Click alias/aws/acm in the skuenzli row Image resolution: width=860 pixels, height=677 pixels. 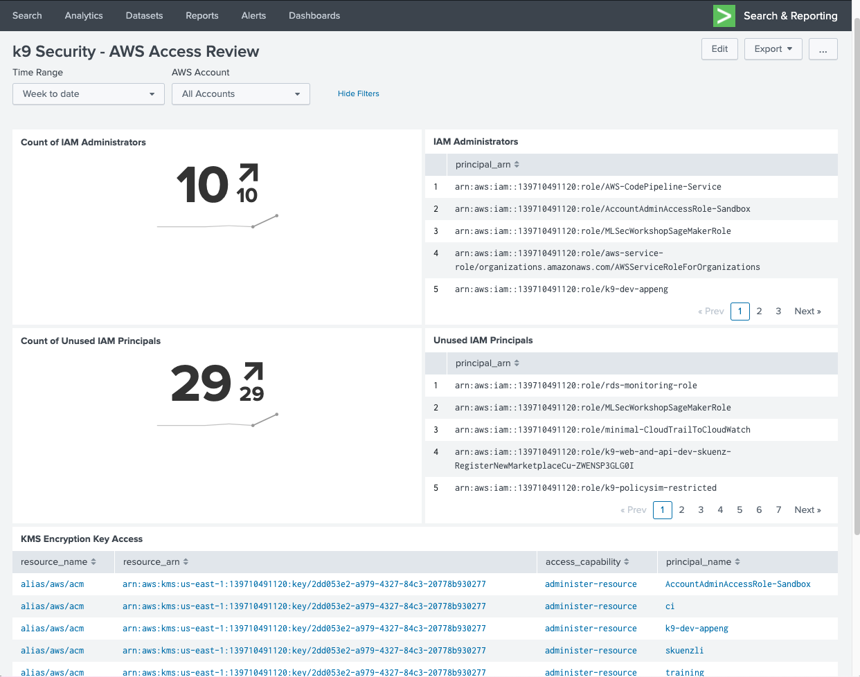pos(52,651)
